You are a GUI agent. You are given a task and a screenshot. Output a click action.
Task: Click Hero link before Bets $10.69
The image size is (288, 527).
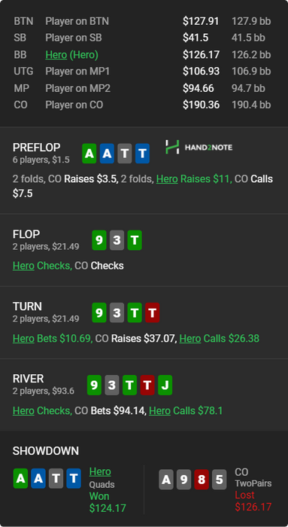(x=23, y=338)
